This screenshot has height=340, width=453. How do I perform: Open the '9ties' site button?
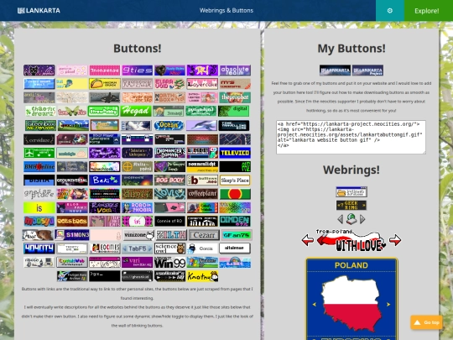(138, 71)
